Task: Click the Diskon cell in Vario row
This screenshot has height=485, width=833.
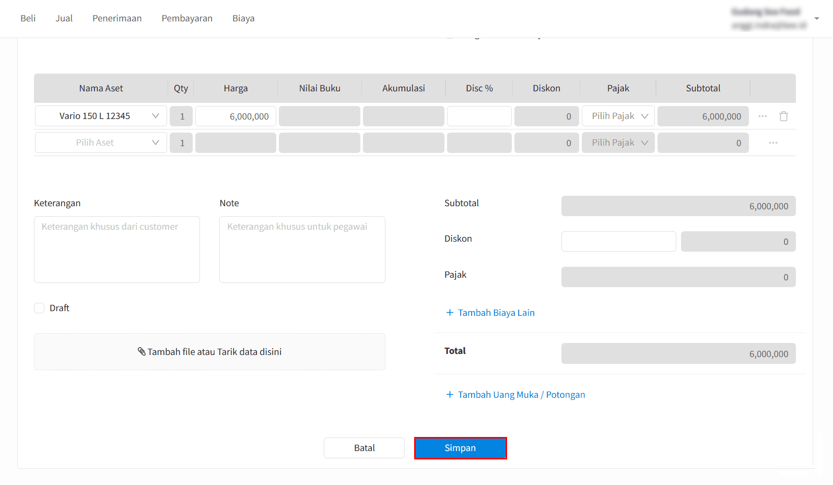Action: 546,116
